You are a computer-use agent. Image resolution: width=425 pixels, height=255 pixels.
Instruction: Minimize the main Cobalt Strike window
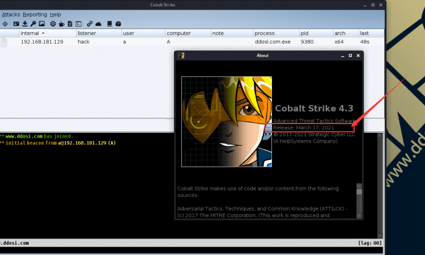[365, 5]
